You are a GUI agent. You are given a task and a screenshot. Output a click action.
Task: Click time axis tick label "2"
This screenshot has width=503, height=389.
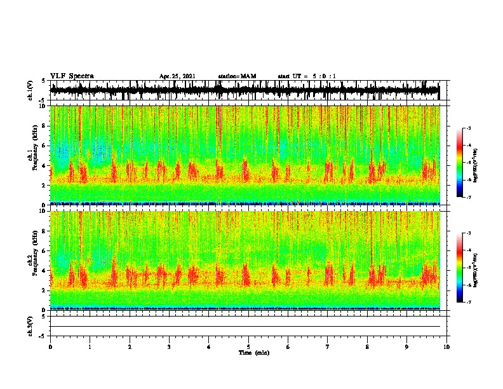point(130,347)
